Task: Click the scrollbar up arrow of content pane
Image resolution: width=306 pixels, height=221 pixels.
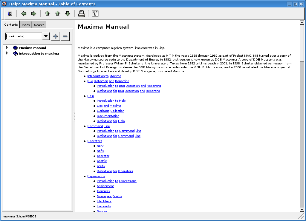Action: [302, 23]
